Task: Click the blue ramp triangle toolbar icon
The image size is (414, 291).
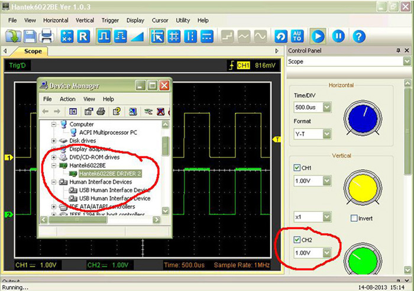Action: point(137,36)
